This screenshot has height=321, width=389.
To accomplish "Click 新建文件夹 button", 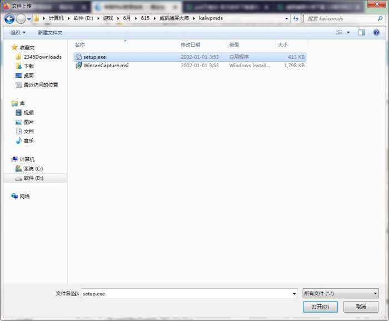I will [x=50, y=32].
